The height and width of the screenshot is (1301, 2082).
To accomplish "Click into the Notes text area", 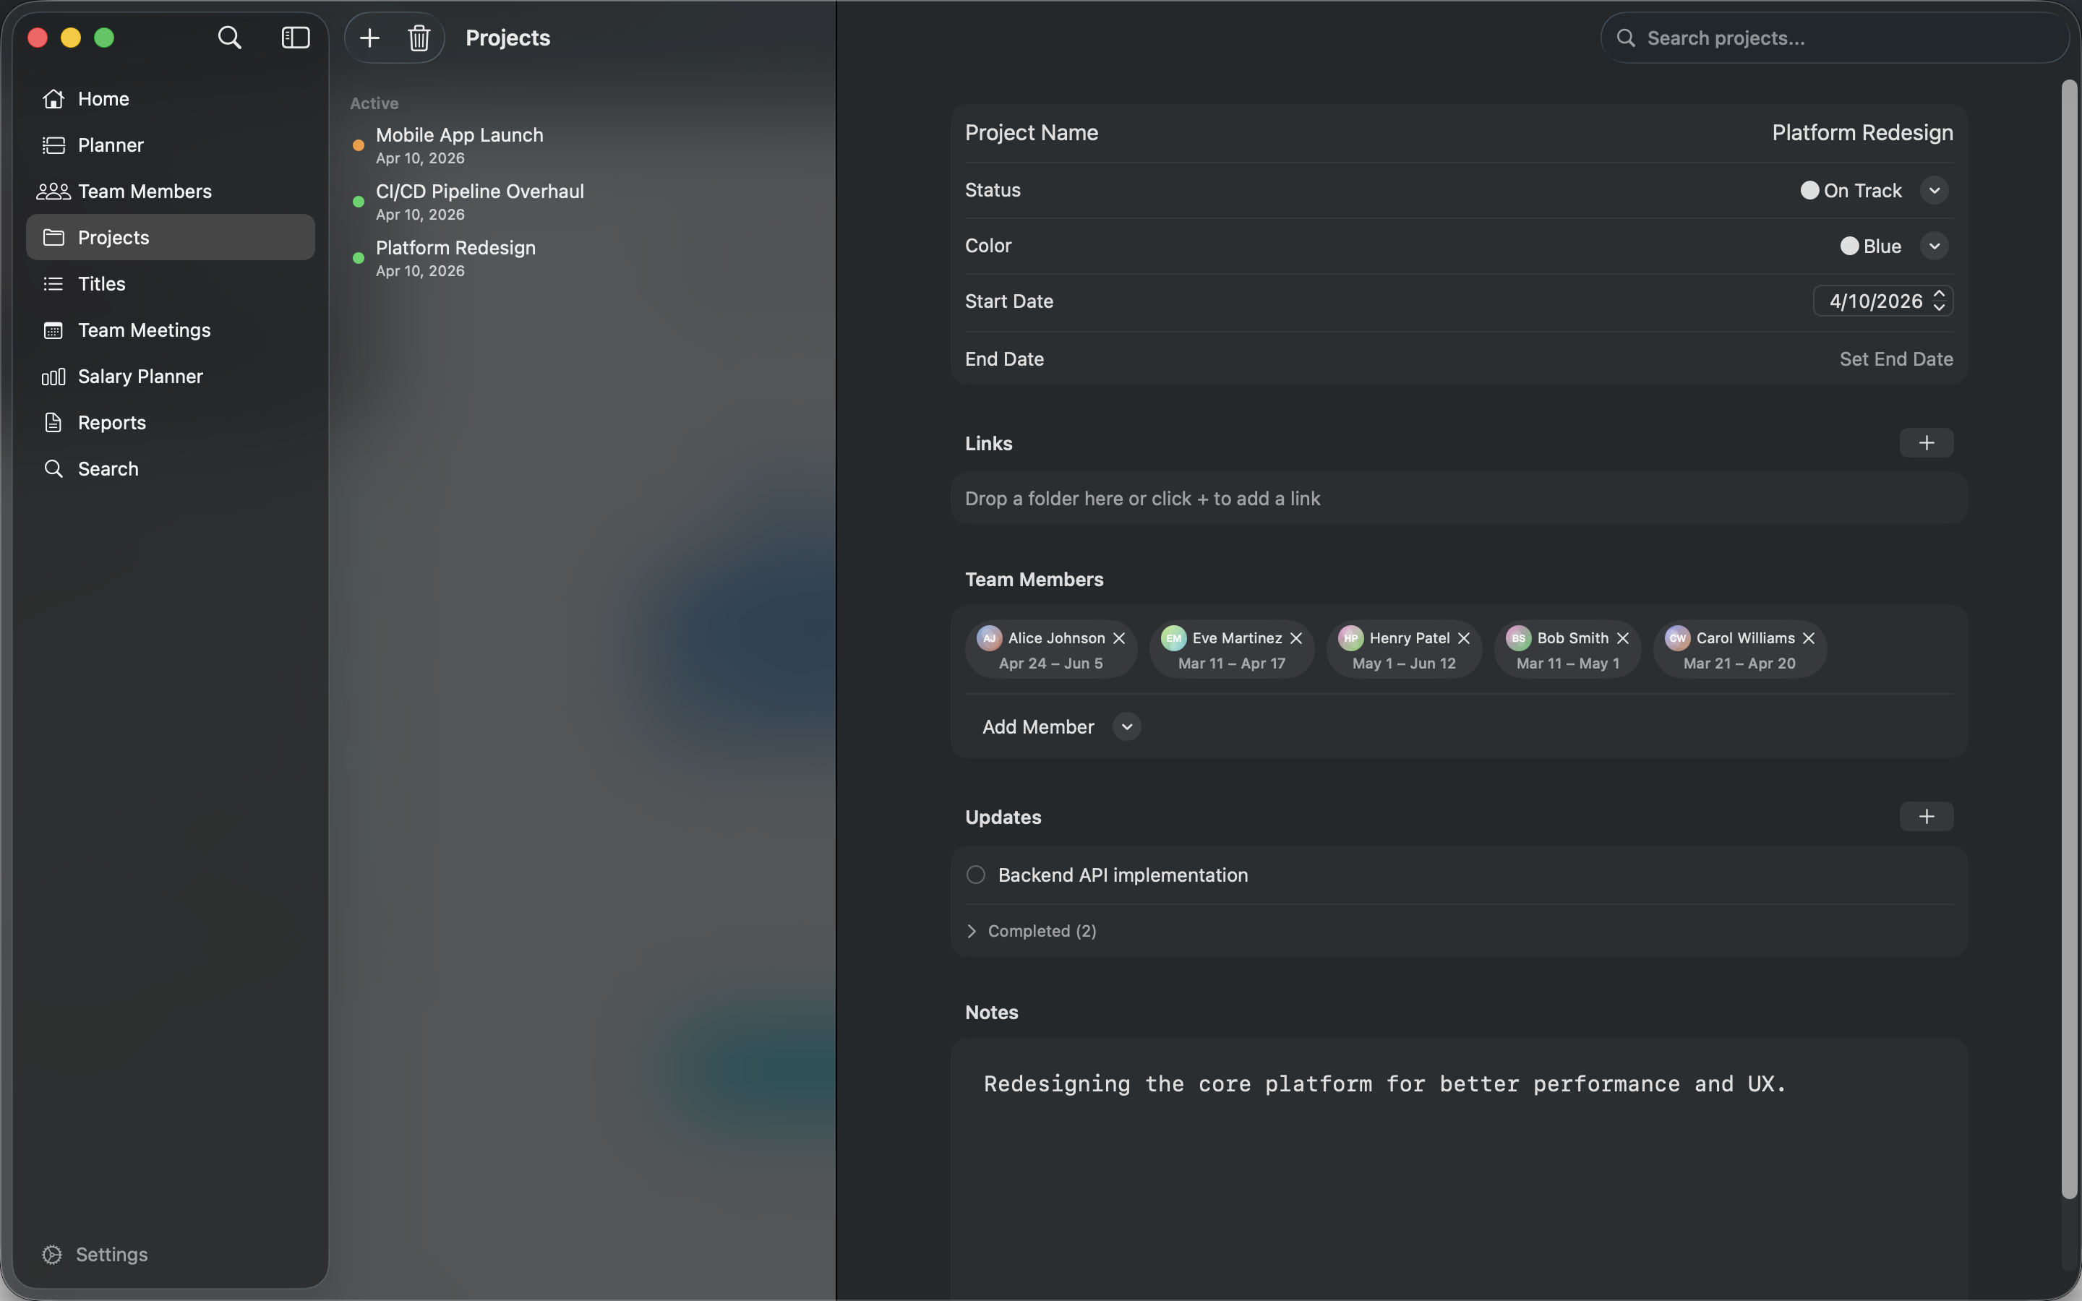I will (x=1459, y=1170).
